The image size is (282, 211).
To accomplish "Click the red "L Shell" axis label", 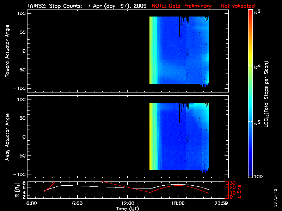I will [240, 190].
